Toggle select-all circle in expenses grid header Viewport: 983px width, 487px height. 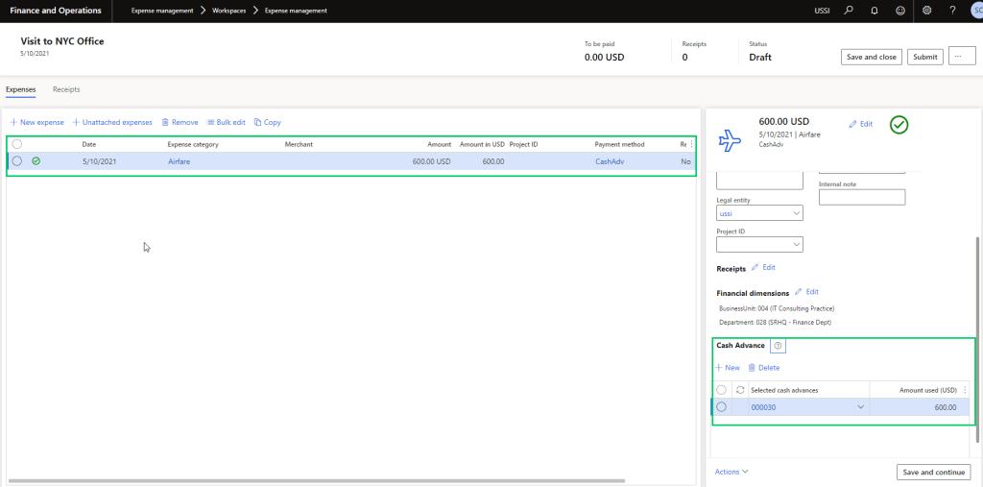pos(17,144)
